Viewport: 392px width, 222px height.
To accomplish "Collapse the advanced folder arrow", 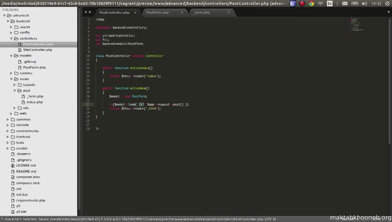I will pyautogui.click(x=4, y=16).
